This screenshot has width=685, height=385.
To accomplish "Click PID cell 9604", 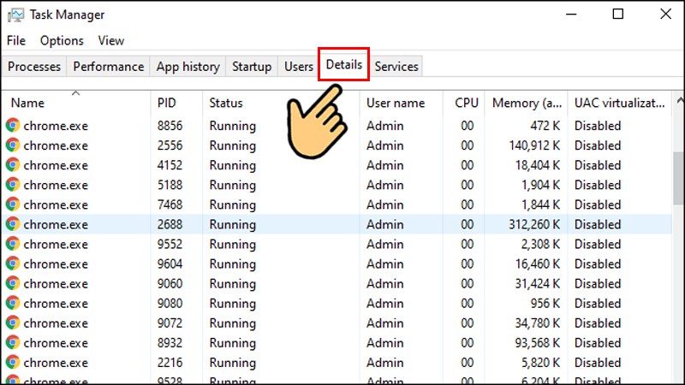I will (170, 264).
